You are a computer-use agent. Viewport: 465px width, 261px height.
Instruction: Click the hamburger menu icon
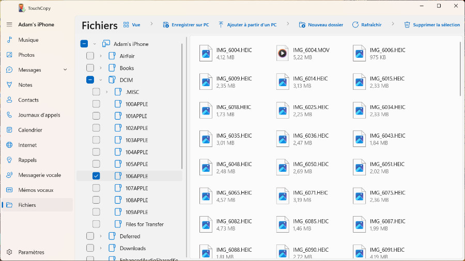click(x=9, y=25)
